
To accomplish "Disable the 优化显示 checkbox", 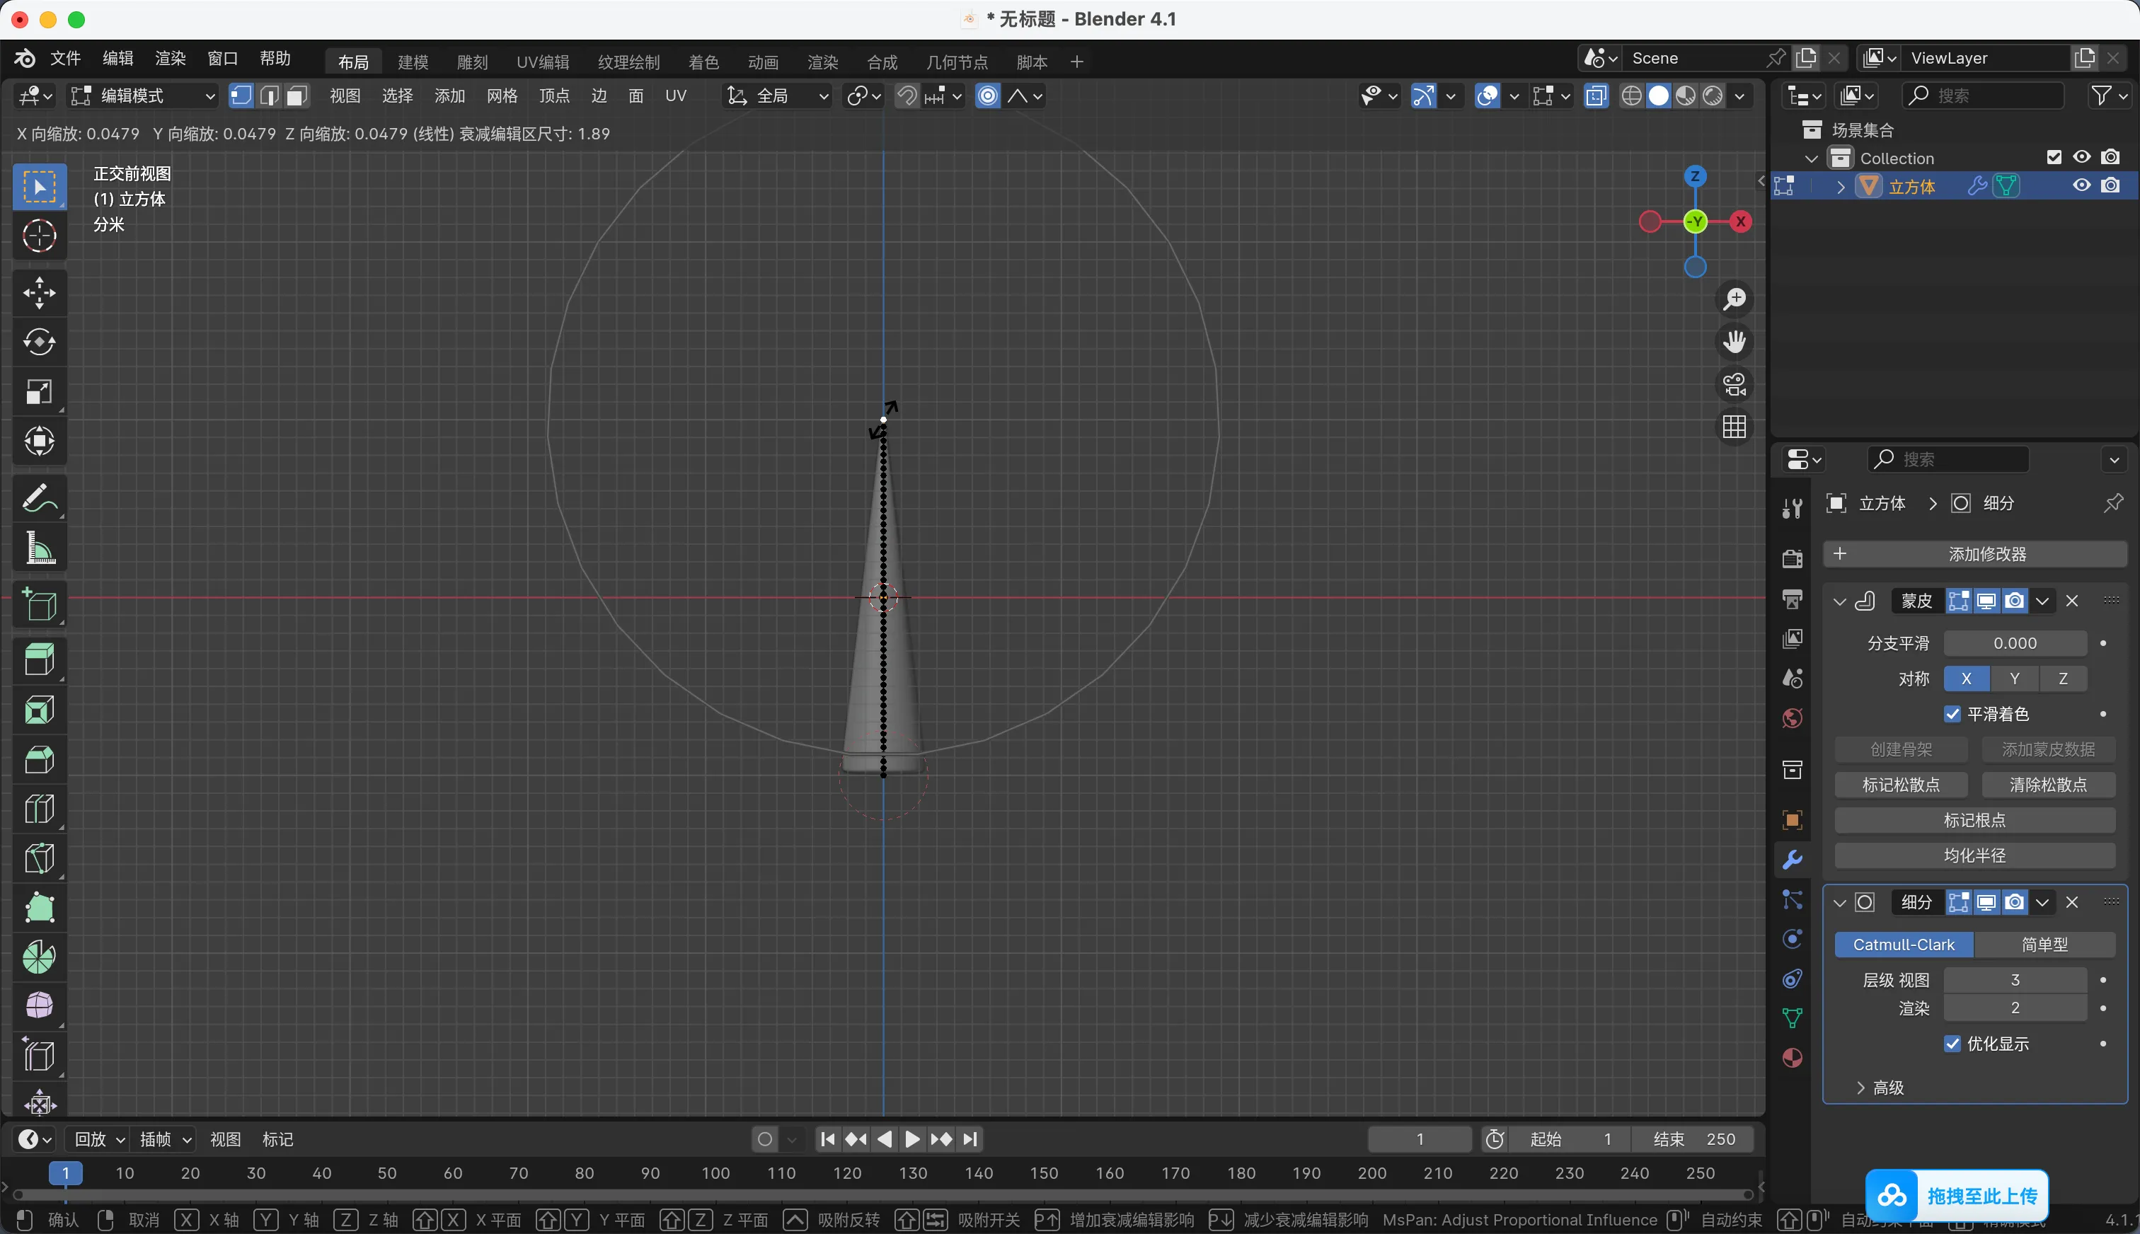I will [1952, 1043].
